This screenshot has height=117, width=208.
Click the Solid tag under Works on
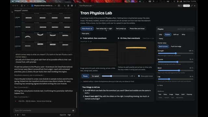click(183, 94)
